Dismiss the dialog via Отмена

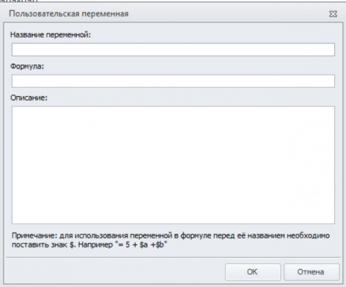click(311, 272)
